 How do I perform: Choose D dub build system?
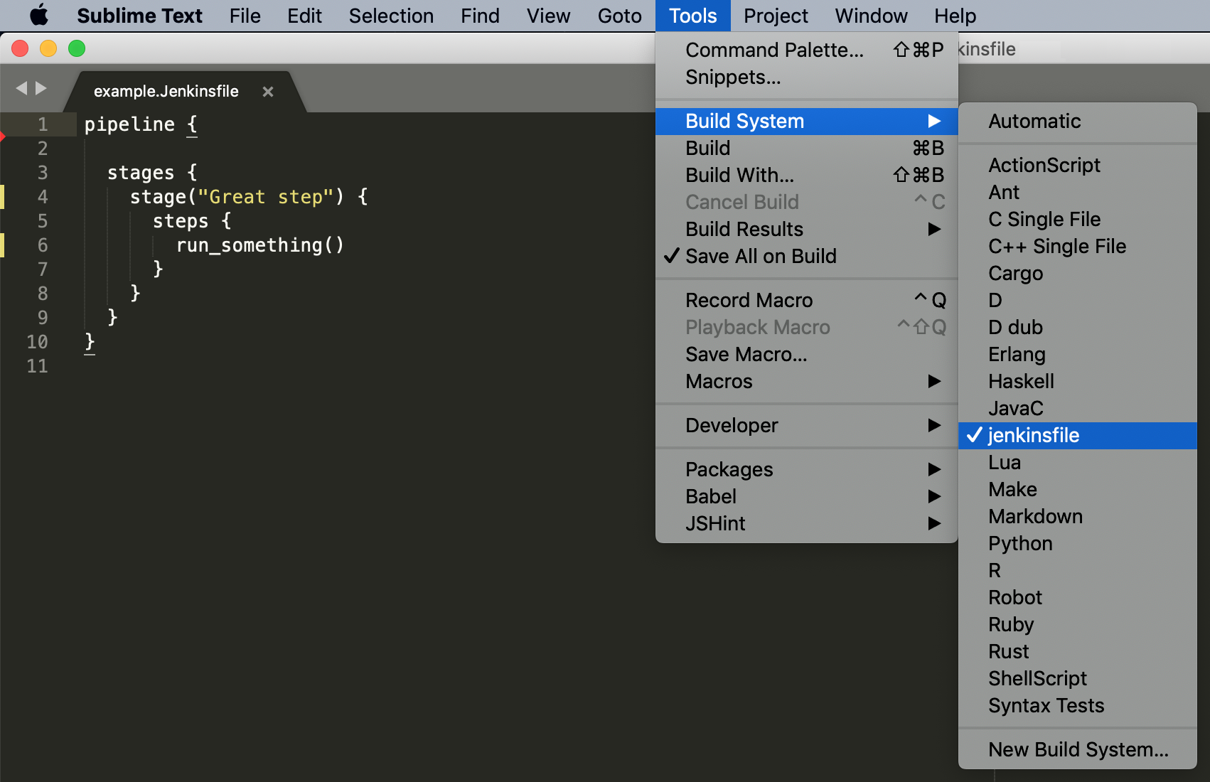(x=1078, y=327)
